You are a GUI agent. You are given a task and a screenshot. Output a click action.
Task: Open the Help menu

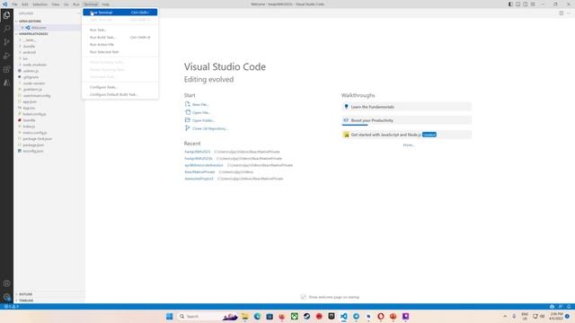[106, 4]
